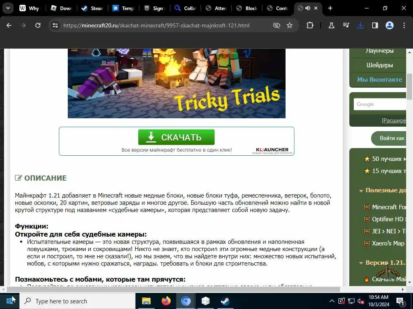The image size is (413, 309).
Task: Toggle the side panel
Action: 375,25
